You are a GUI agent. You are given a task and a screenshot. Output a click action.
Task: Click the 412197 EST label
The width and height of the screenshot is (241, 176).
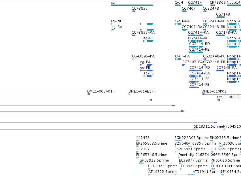(x=143, y=149)
